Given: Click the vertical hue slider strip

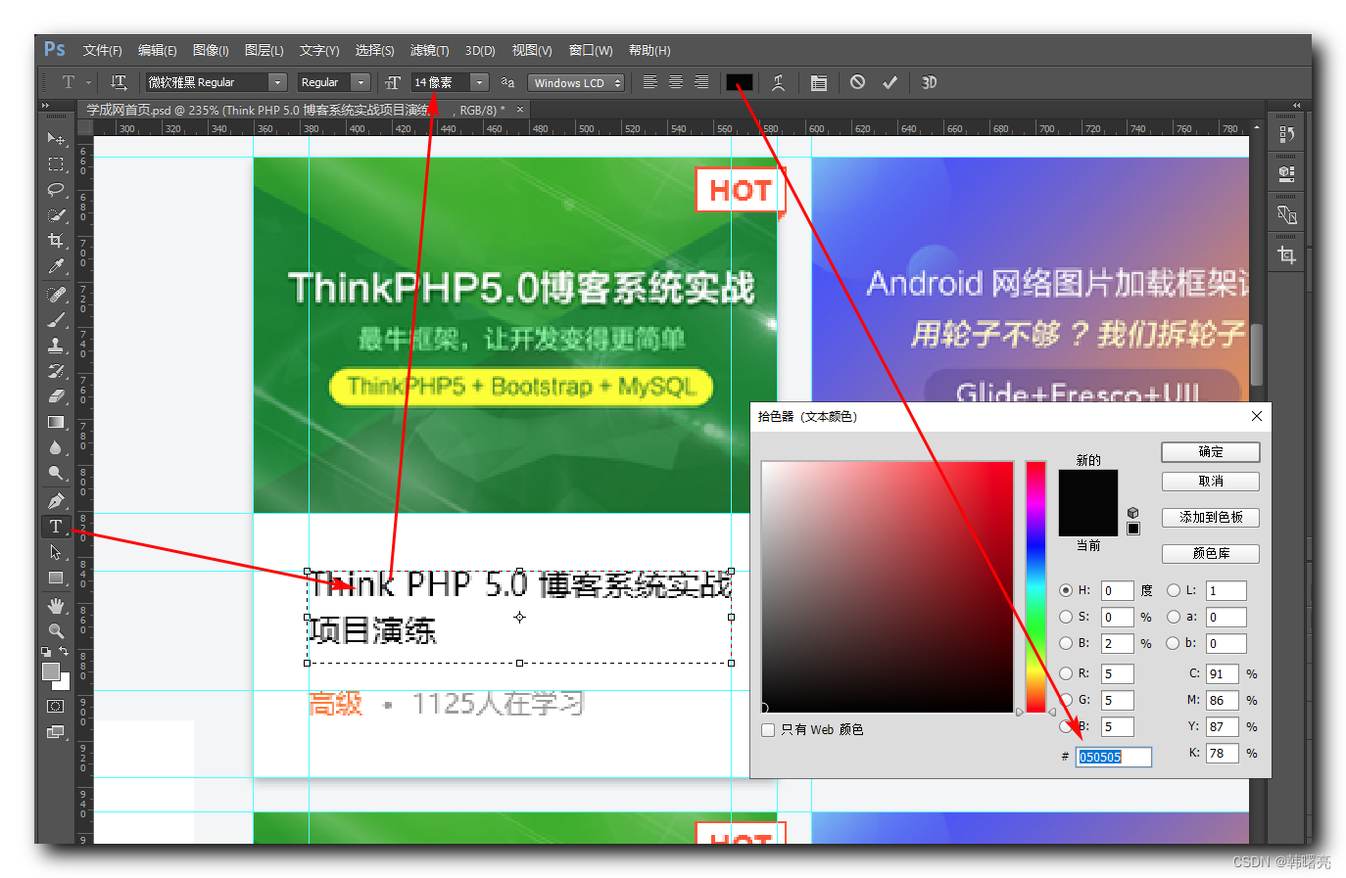Looking at the screenshot, I should tap(1035, 587).
